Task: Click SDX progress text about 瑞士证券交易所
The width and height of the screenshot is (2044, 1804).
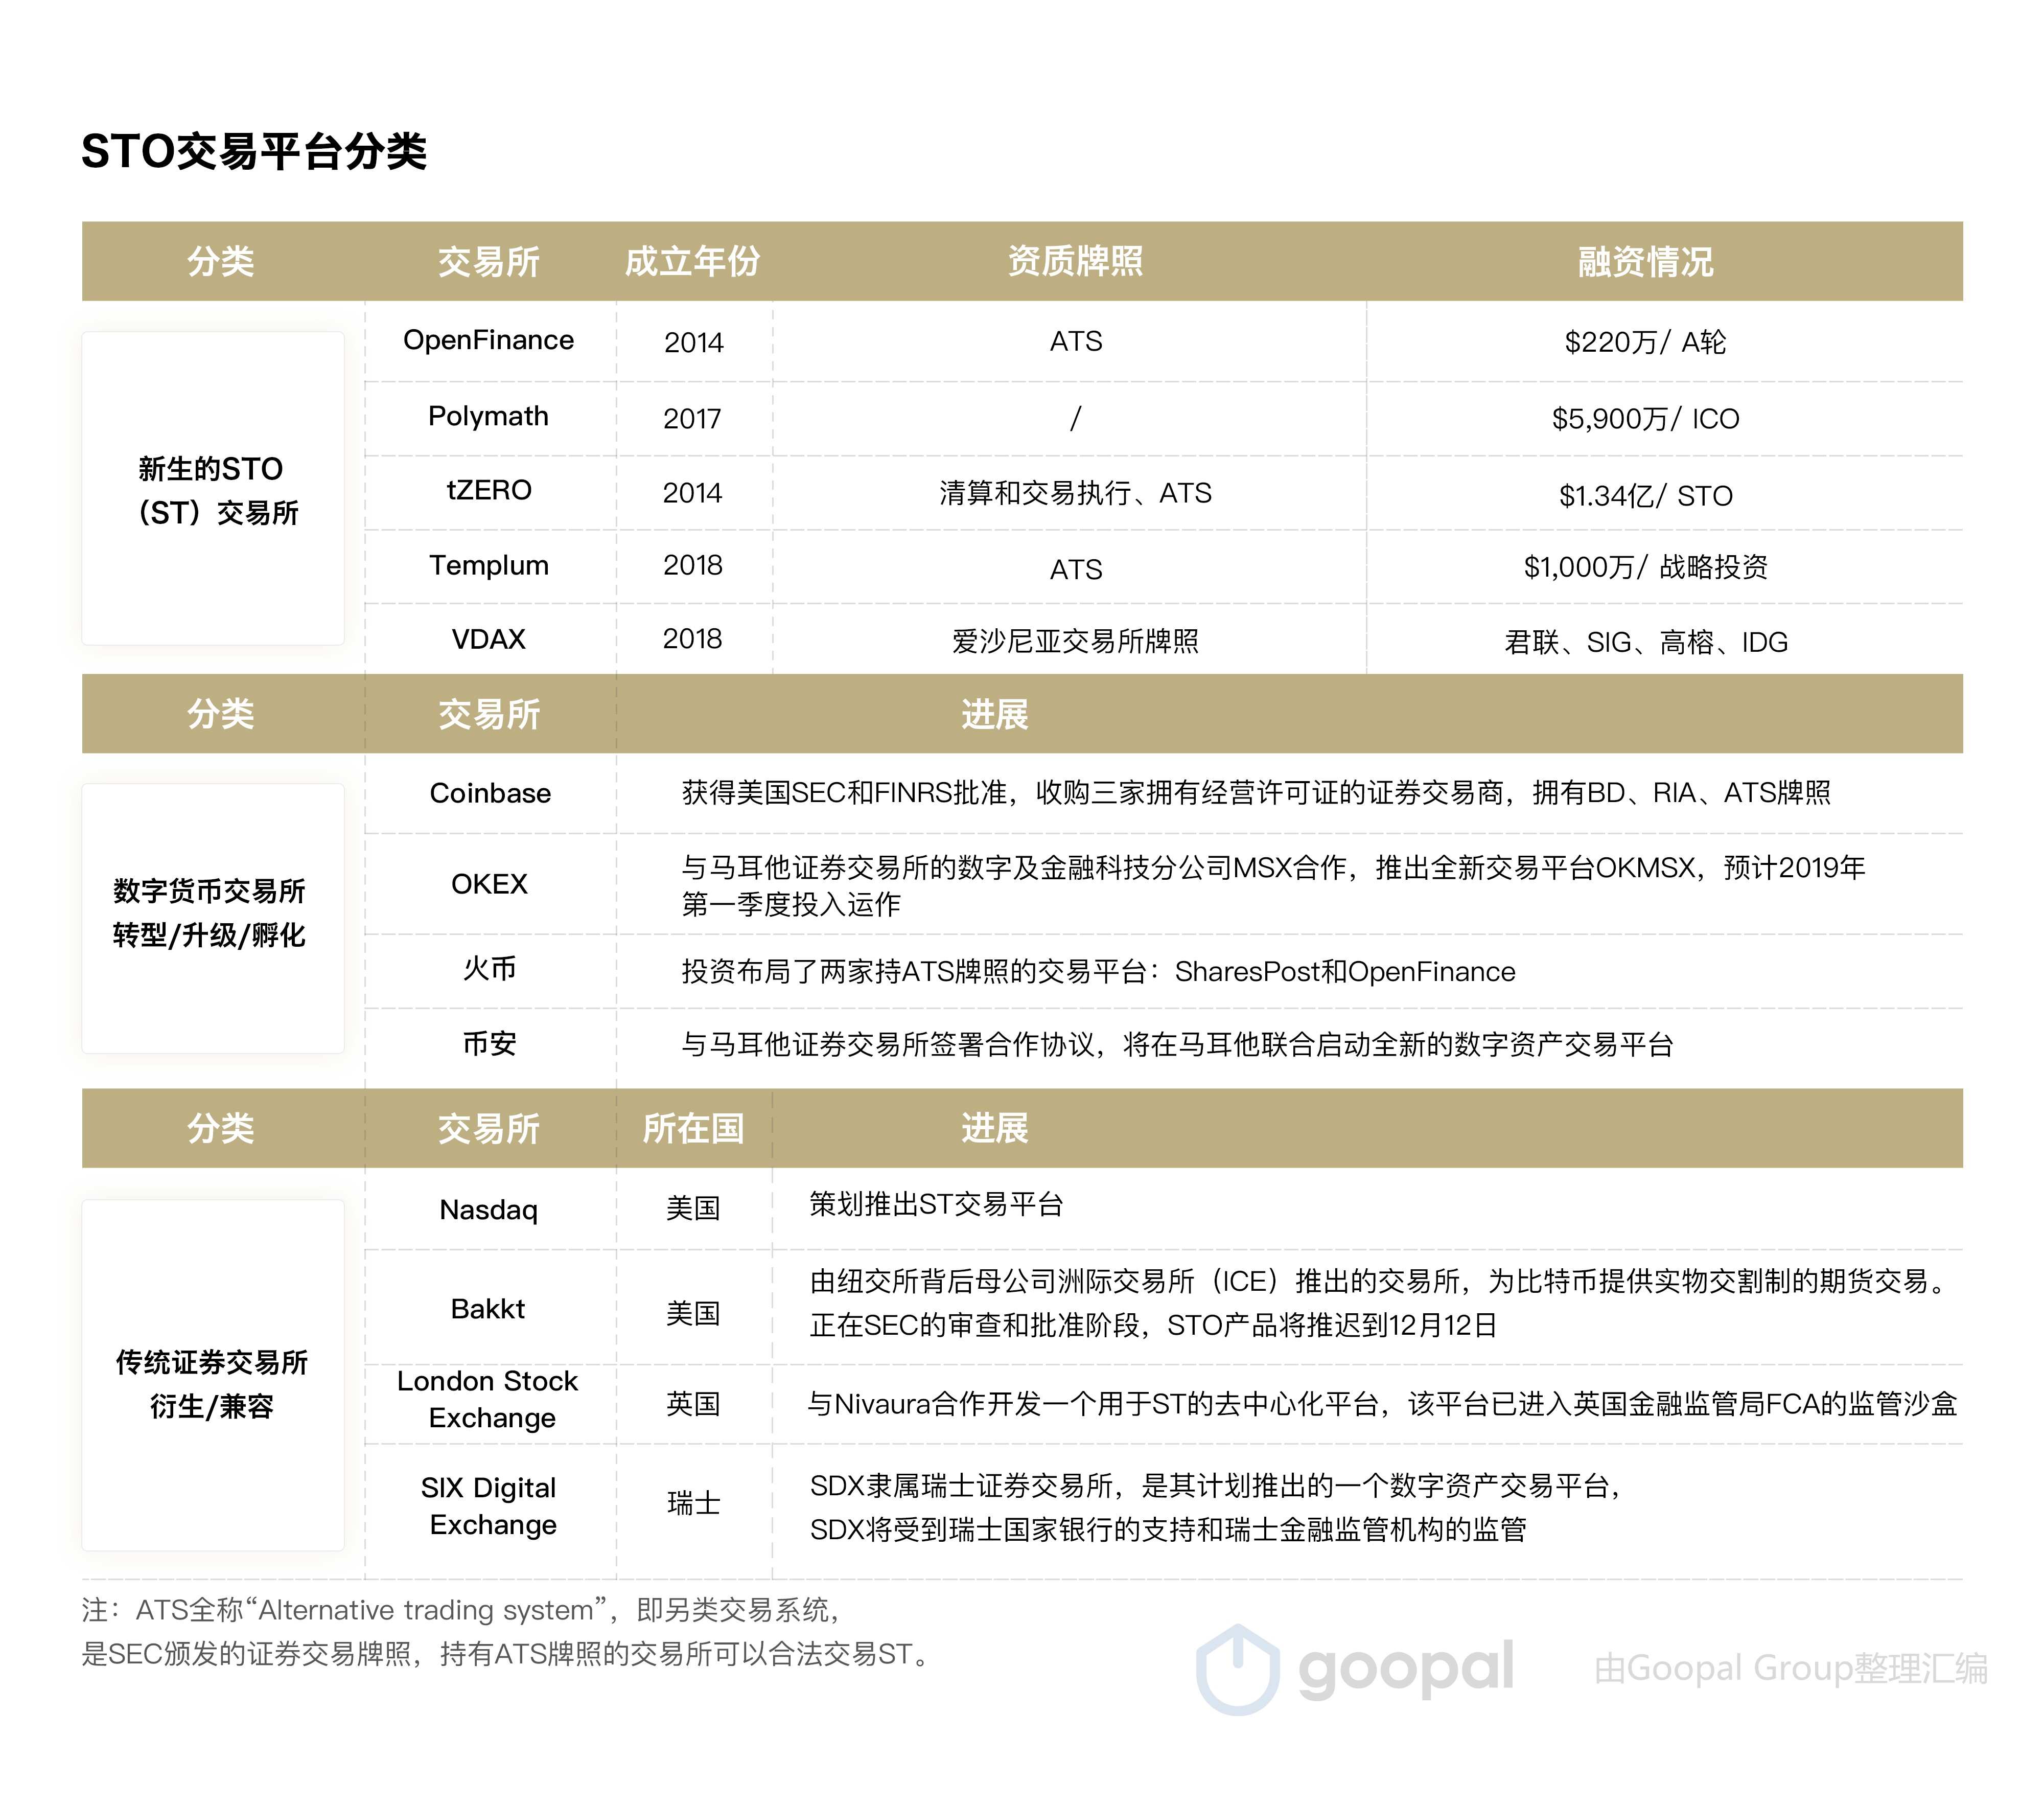Action: pyautogui.click(x=1216, y=1508)
